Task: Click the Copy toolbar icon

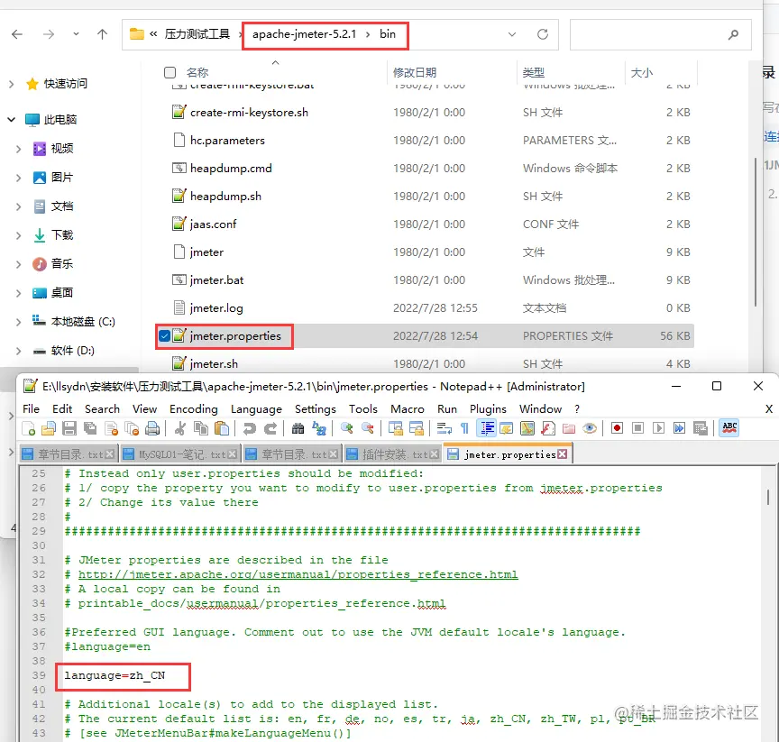Action: pyautogui.click(x=201, y=428)
